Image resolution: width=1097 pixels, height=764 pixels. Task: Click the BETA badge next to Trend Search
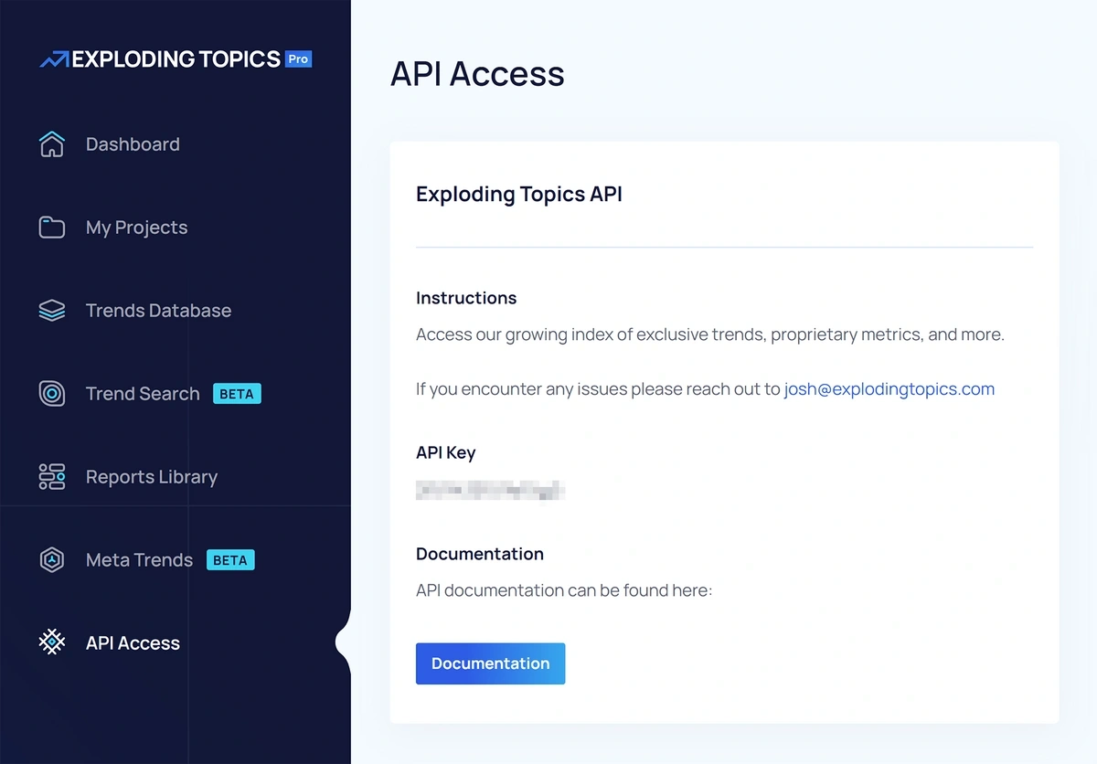tap(237, 394)
